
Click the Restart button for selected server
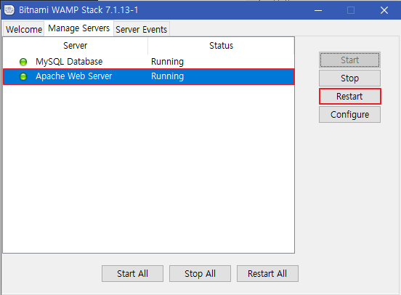pyautogui.click(x=350, y=97)
